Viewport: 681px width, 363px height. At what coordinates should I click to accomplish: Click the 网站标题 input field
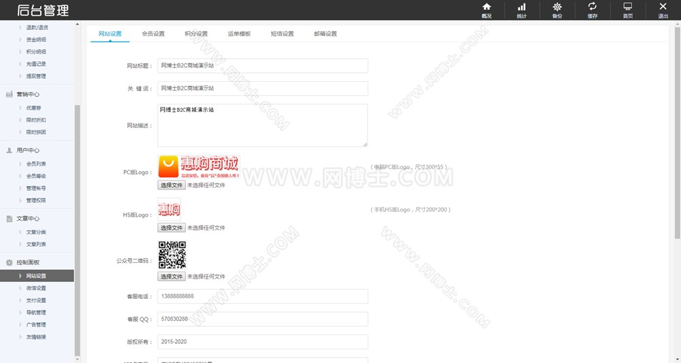tap(263, 65)
